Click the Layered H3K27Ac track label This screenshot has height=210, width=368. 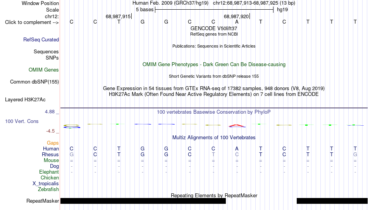[x=25, y=100]
